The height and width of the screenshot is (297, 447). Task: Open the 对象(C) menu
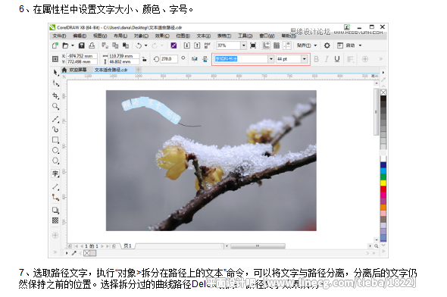click(141, 36)
